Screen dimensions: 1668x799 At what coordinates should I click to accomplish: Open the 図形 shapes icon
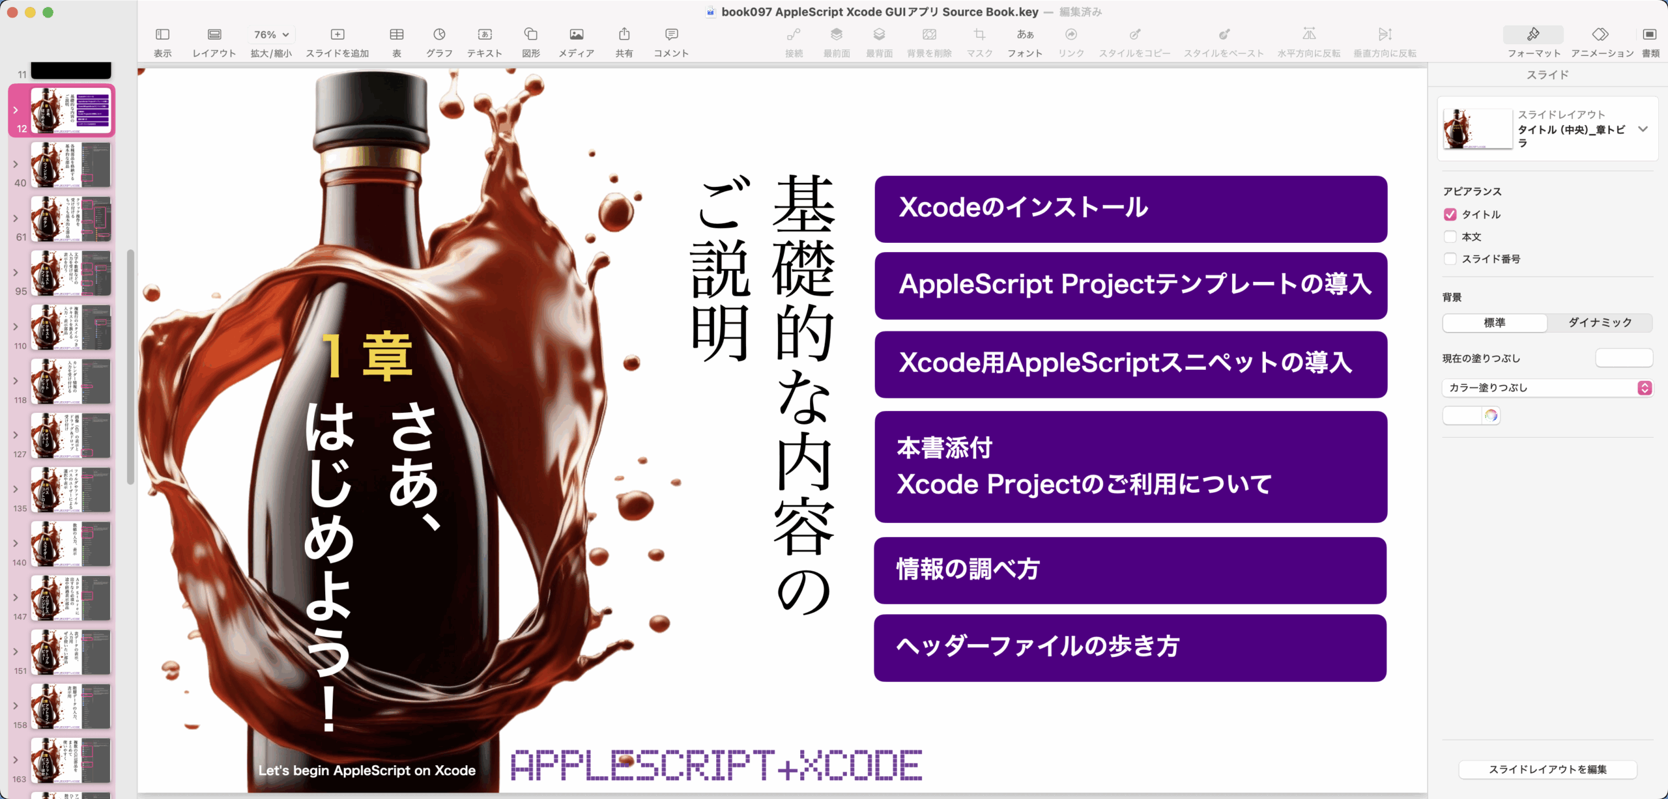tap(531, 35)
